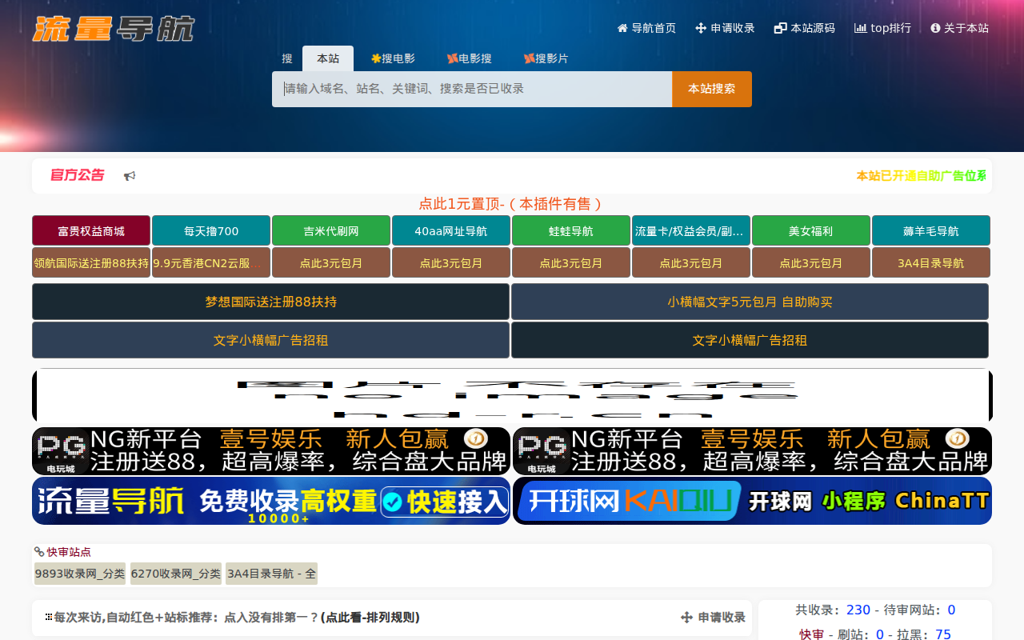The height and width of the screenshot is (640, 1024).
Task: Open the 40aa网址导航 link
Action: point(451,230)
